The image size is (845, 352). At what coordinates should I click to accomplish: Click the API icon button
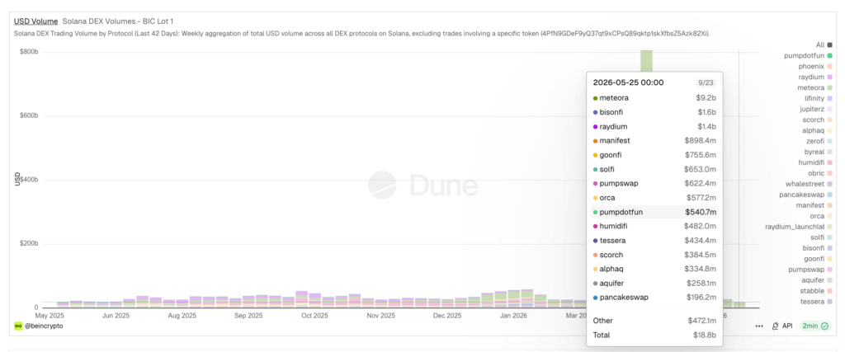[x=781, y=326]
